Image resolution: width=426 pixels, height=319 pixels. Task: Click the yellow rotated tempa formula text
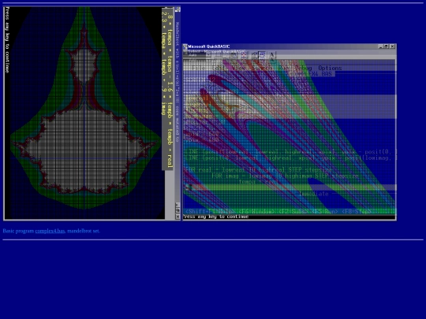point(167,89)
